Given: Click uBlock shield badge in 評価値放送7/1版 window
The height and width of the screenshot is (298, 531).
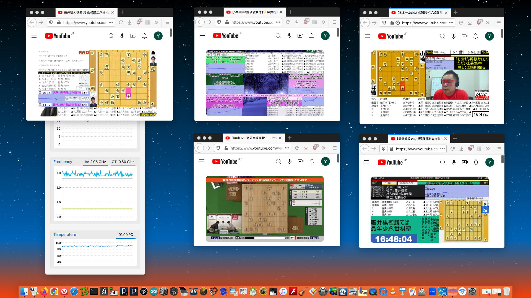Looking at the screenshot, I should coord(470,149).
